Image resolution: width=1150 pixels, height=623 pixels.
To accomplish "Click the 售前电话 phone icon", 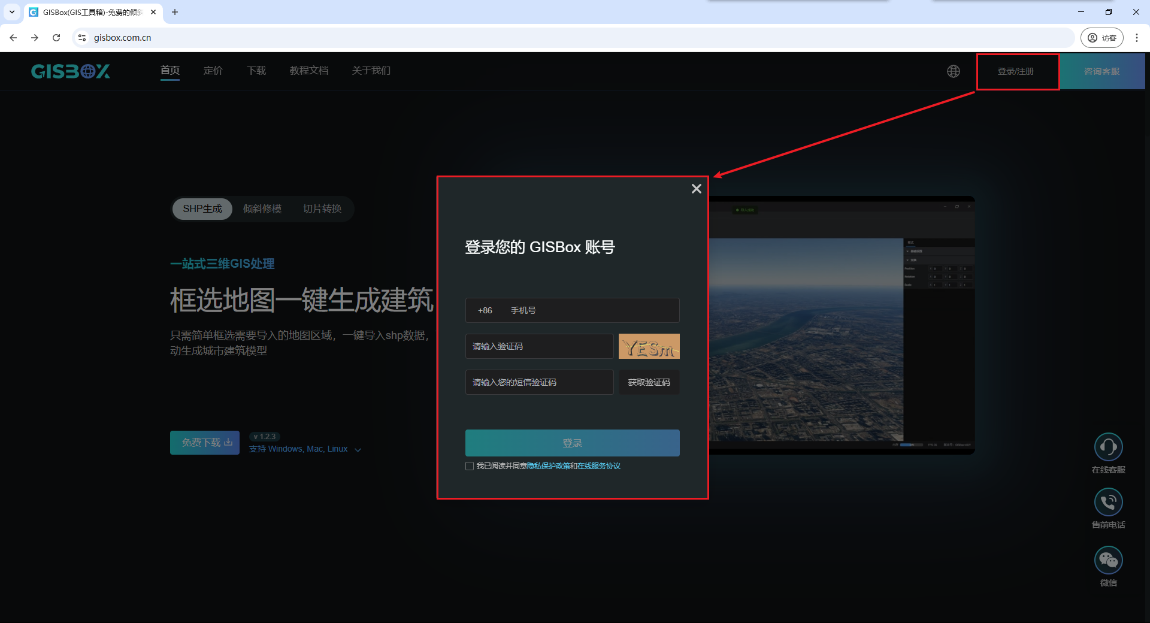I will pos(1108,502).
